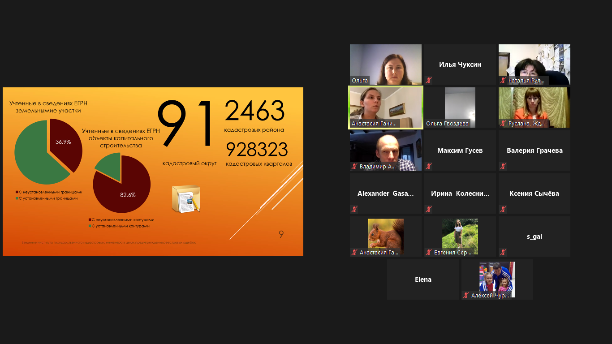Select the Elena participant tile
Viewport: 612px width, 344px height.
[423, 279]
